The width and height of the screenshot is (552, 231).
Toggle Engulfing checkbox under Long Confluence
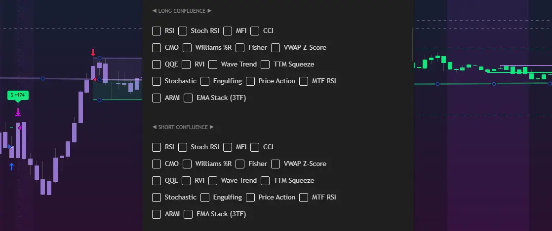point(205,81)
